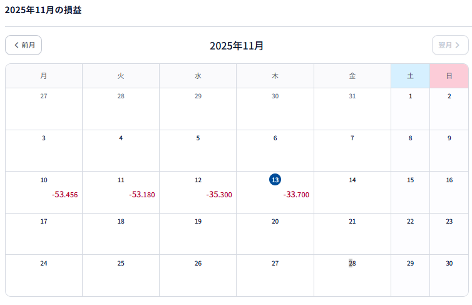This screenshot has height=305, width=472.
Task: Open loss value -35.300 on November 12
Action: tap(219, 195)
